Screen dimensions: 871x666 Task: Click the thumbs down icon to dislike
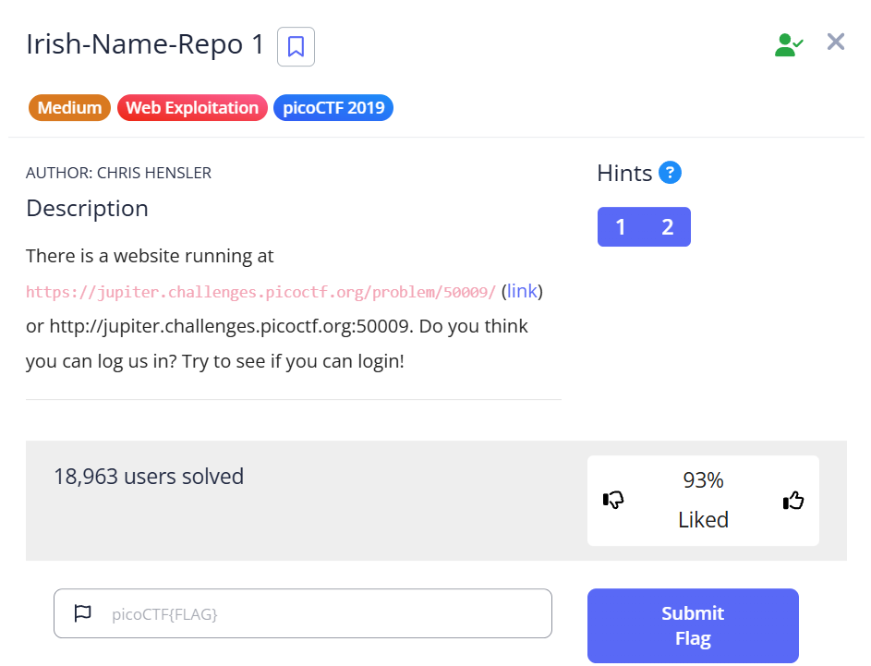(613, 501)
